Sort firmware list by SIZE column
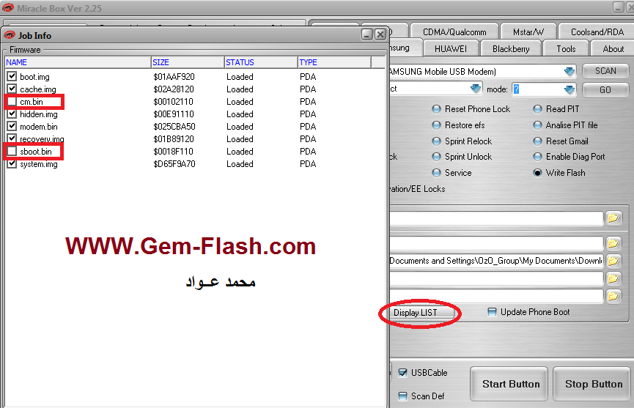This screenshot has height=408, width=634. pos(188,62)
